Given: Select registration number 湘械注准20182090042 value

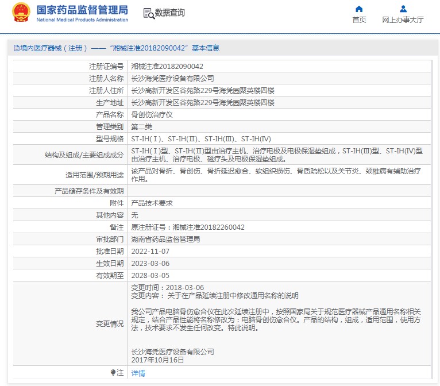Looking at the screenshot, I should 167,67.
